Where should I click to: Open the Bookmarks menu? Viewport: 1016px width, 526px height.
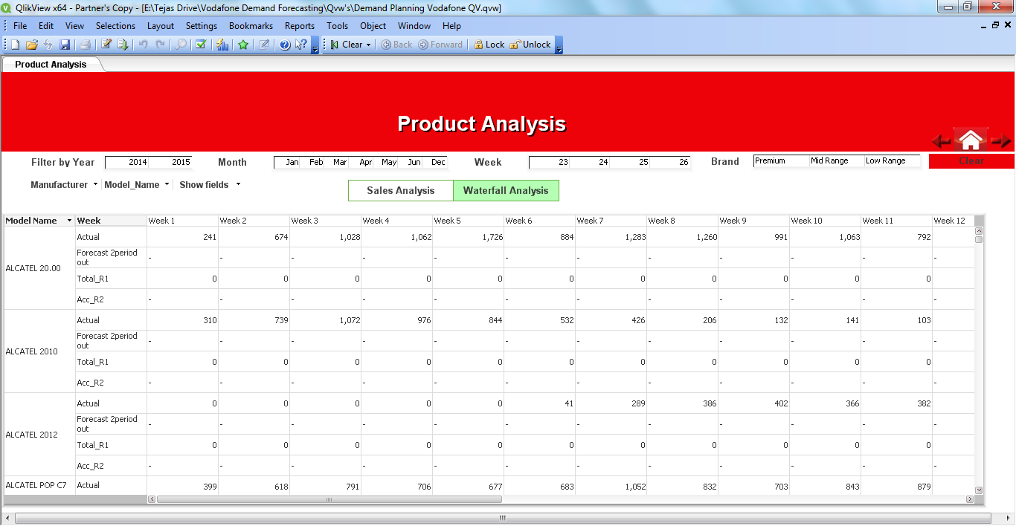pos(251,25)
